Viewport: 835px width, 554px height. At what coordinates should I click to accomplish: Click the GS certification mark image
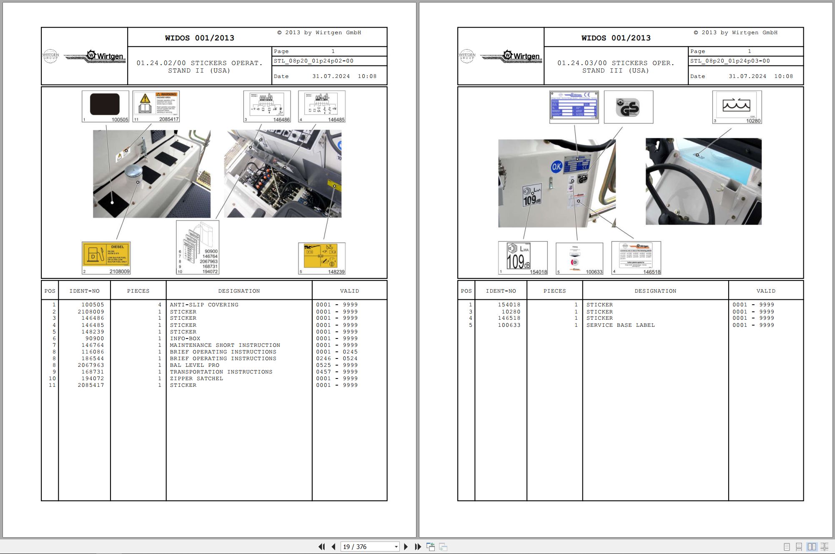pos(628,107)
